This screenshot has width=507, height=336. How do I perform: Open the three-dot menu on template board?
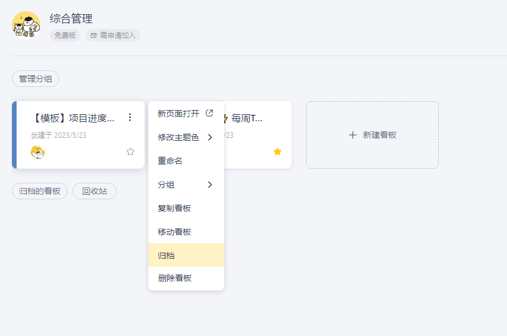(130, 118)
